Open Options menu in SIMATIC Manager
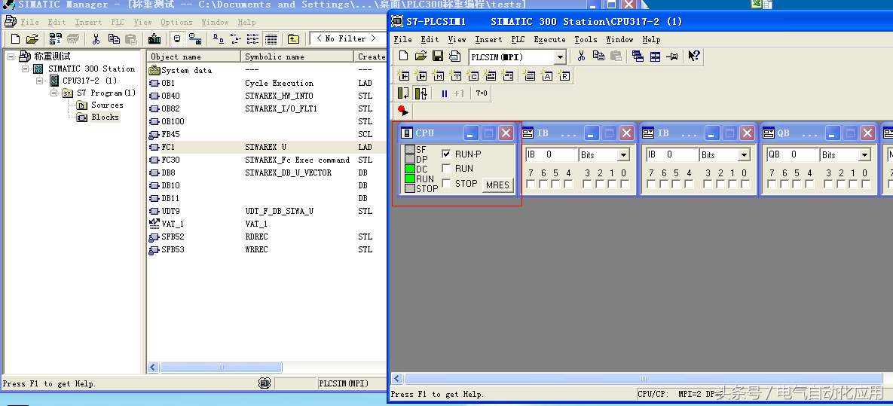 click(176, 22)
